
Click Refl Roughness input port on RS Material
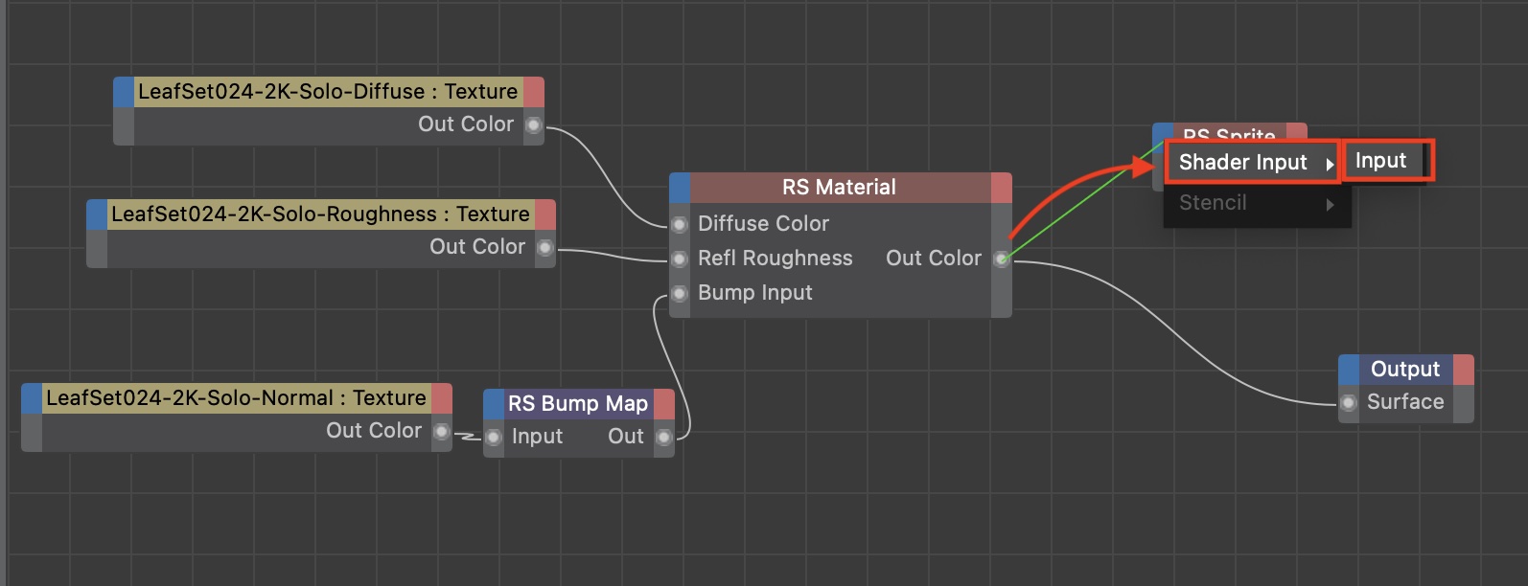click(x=680, y=259)
